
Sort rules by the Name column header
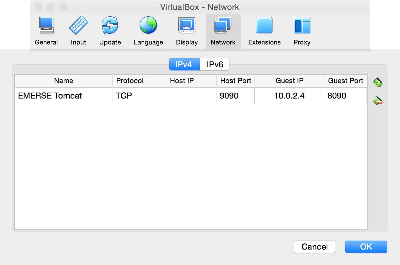pos(63,81)
